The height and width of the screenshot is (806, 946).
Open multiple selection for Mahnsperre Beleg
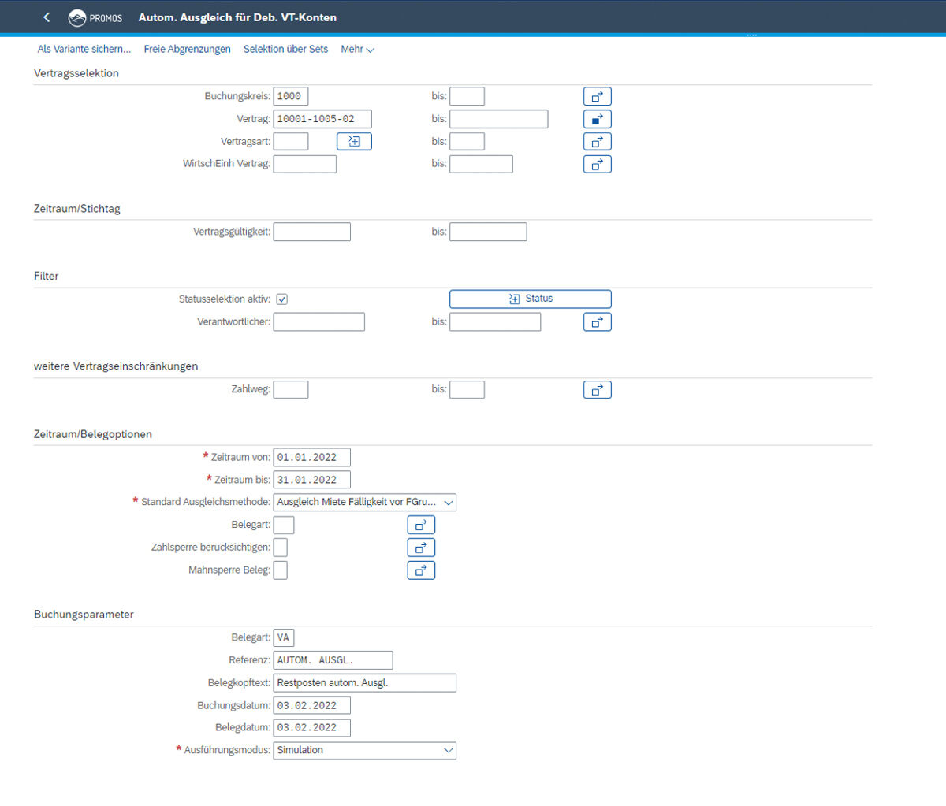(x=421, y=570)
